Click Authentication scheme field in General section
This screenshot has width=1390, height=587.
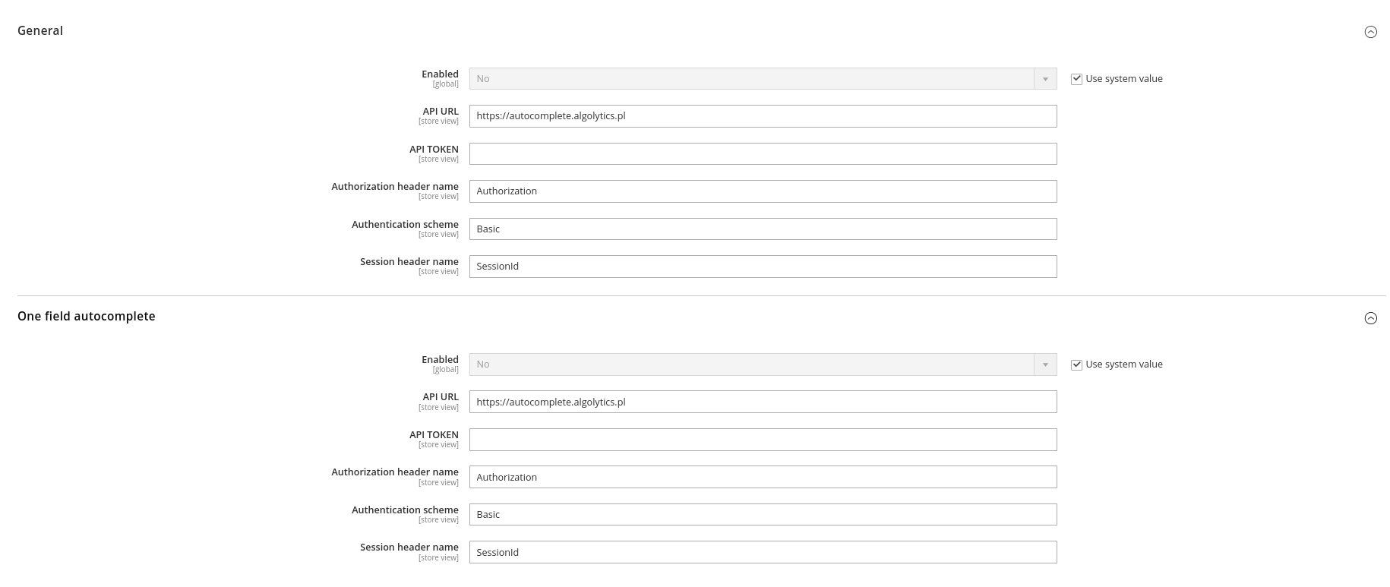(x=763, y=229)
